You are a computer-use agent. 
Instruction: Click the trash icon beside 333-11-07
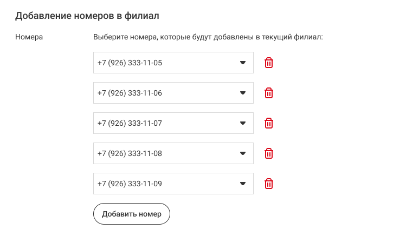(268, 123)
